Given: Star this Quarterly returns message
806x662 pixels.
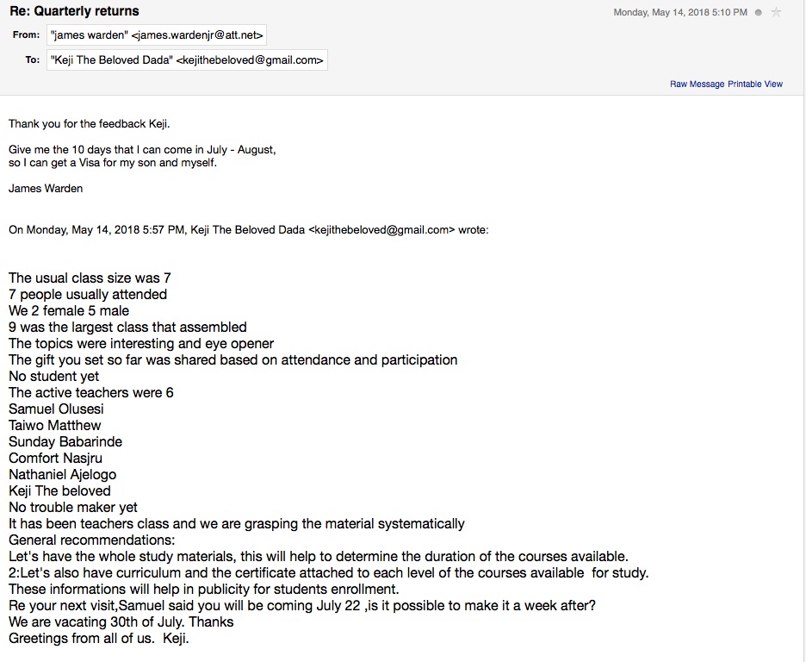Looking at the screenshot, I should click(777, 12).
